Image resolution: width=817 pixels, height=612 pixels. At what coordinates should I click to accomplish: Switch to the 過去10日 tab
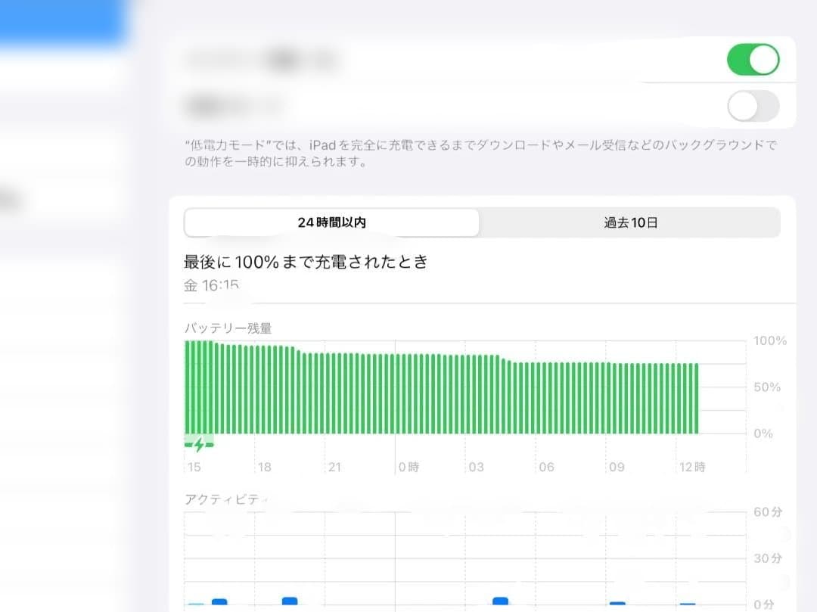click(630, 222)
